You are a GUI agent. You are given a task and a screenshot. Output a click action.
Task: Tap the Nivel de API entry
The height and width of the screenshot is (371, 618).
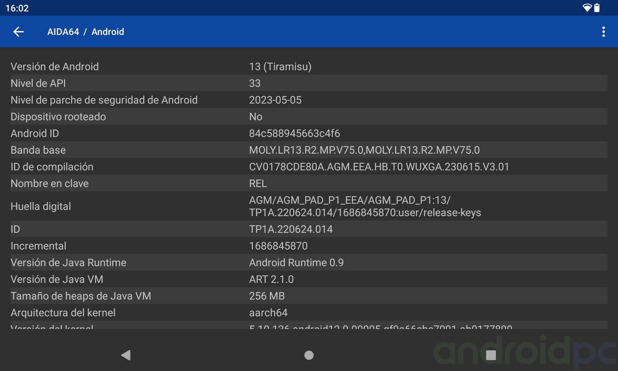click(x=129, y=83)
